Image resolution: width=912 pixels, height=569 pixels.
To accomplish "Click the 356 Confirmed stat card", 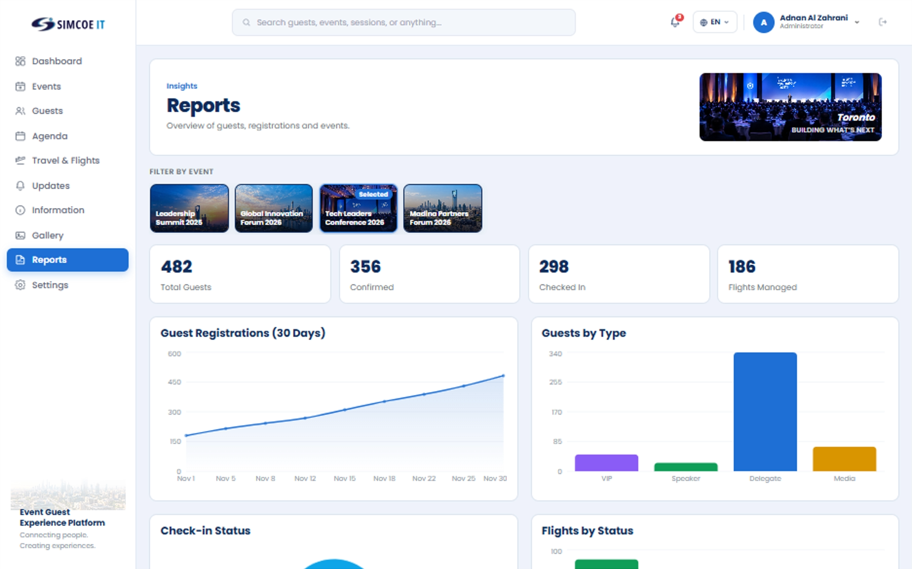I will click(430, 274).
